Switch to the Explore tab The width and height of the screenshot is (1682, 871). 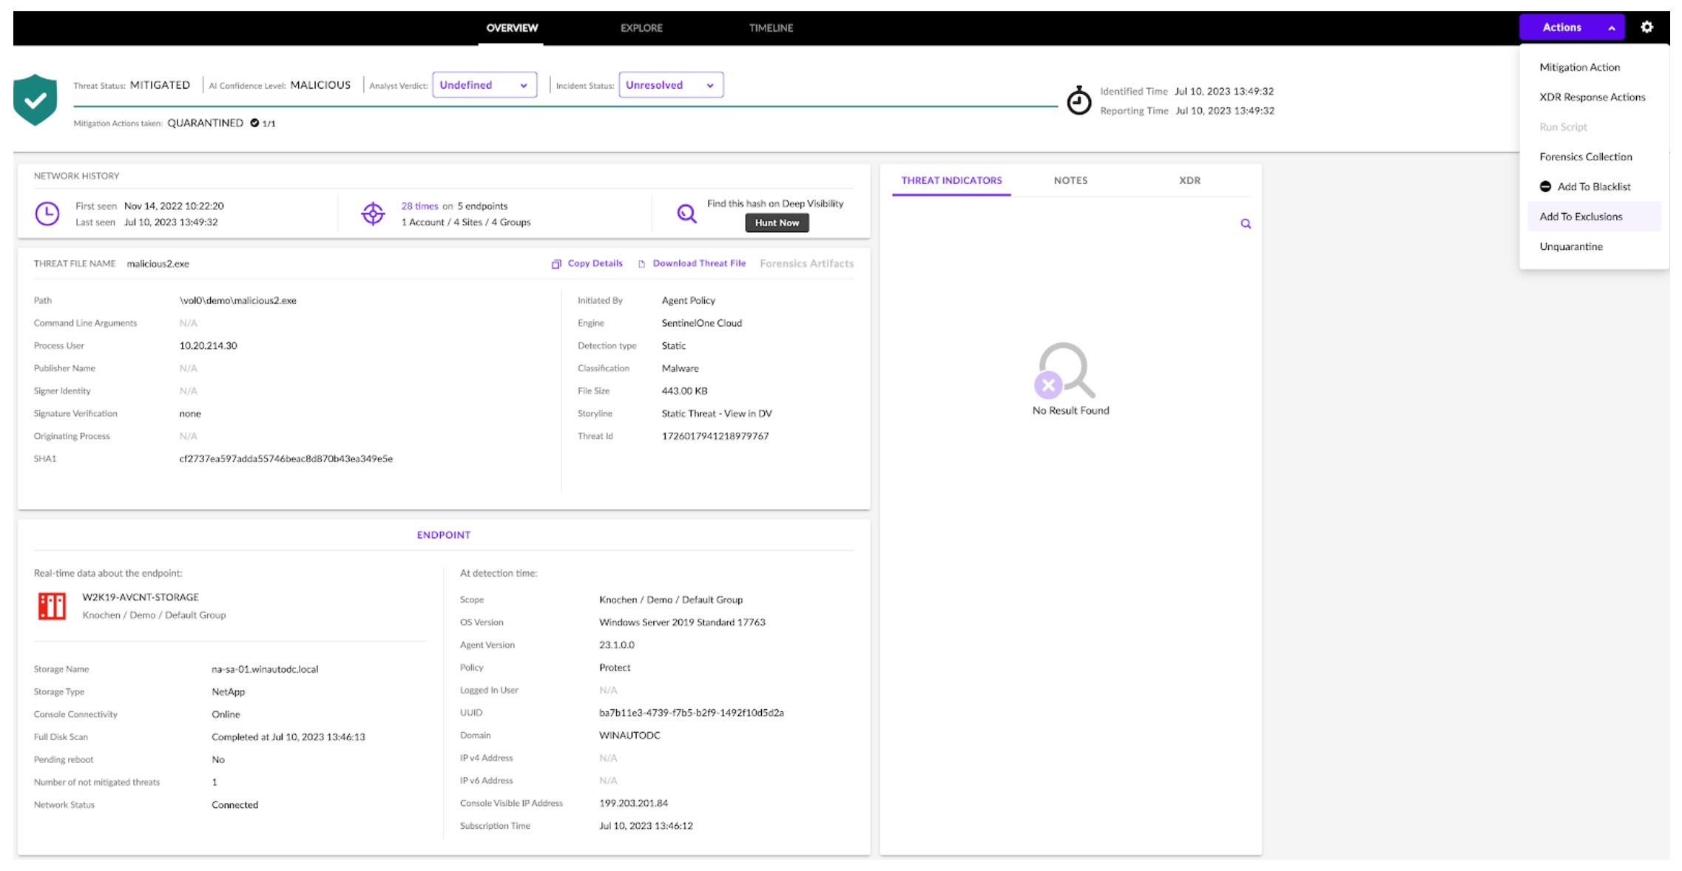click(641, 28)
